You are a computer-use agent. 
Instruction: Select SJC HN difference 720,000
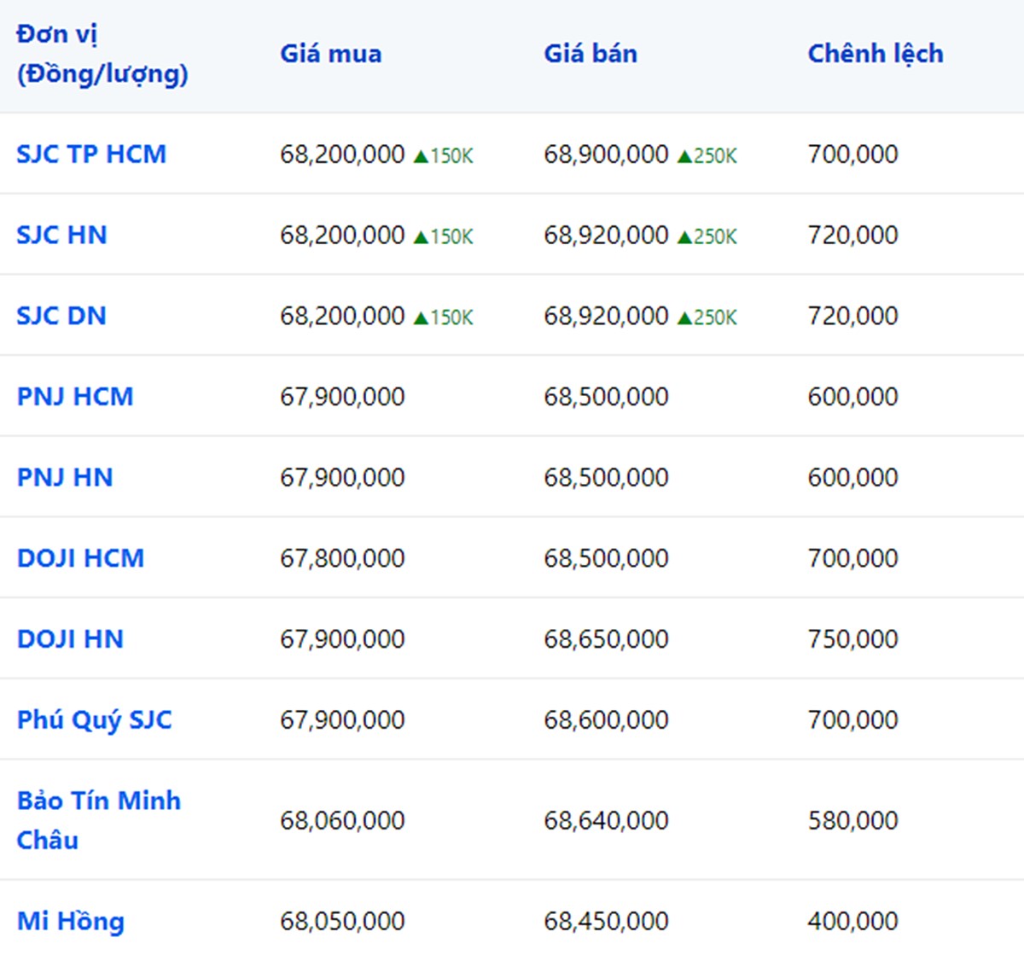click(852, 235)
